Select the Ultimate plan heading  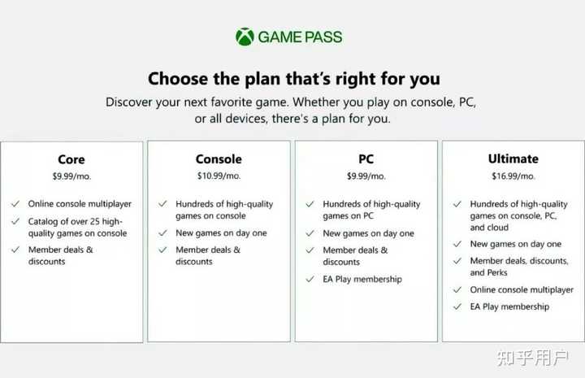[x=513, y=159]
